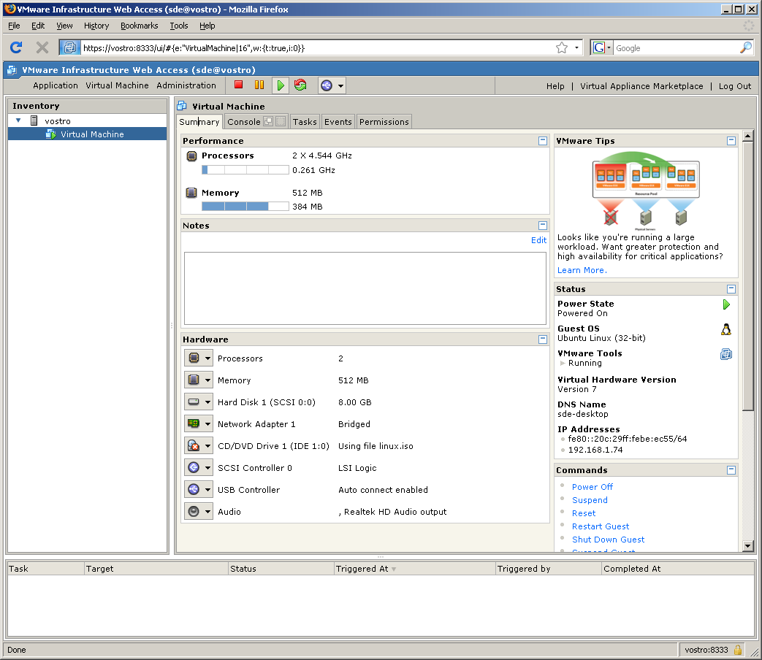This screenshot has width=762, height=660.
Task: Click the Reset toolbar icon
Action: 300,85
